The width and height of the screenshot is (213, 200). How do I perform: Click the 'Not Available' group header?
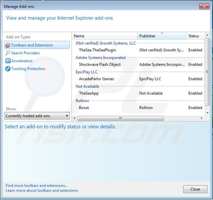point(87,86)
